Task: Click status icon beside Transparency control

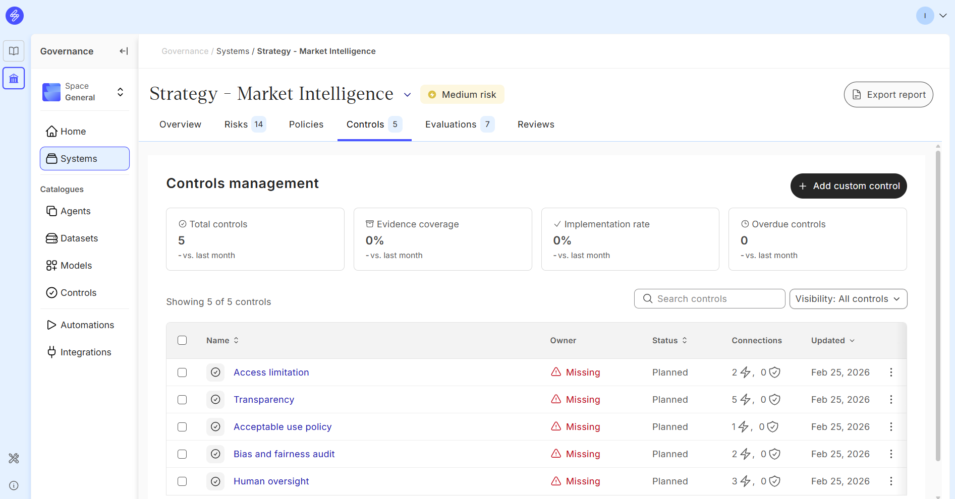Action: (x=215, y=400)
